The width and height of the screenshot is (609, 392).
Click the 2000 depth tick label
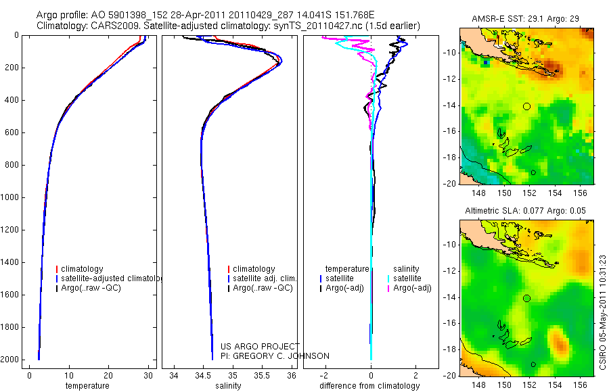coord(10,360)
